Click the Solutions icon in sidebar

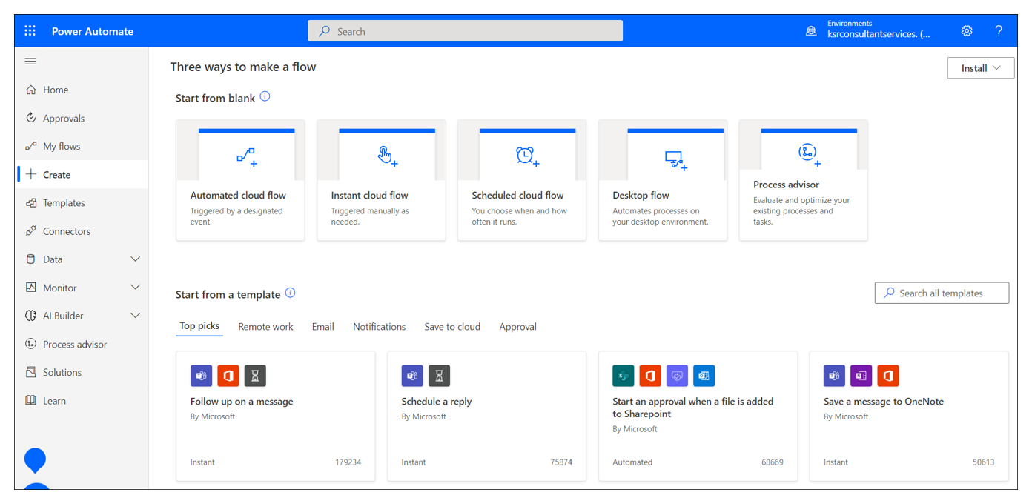tap(30, 372)
